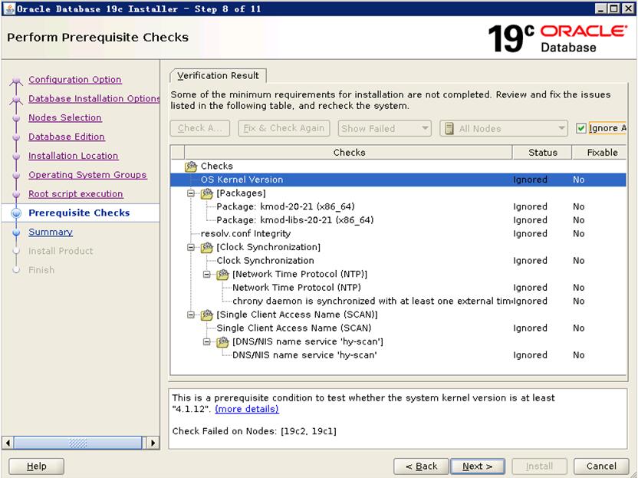Screen dimensions: 638x478
Task: Toggle the Ignore All checkbox
Action: [x=580, y=129]
